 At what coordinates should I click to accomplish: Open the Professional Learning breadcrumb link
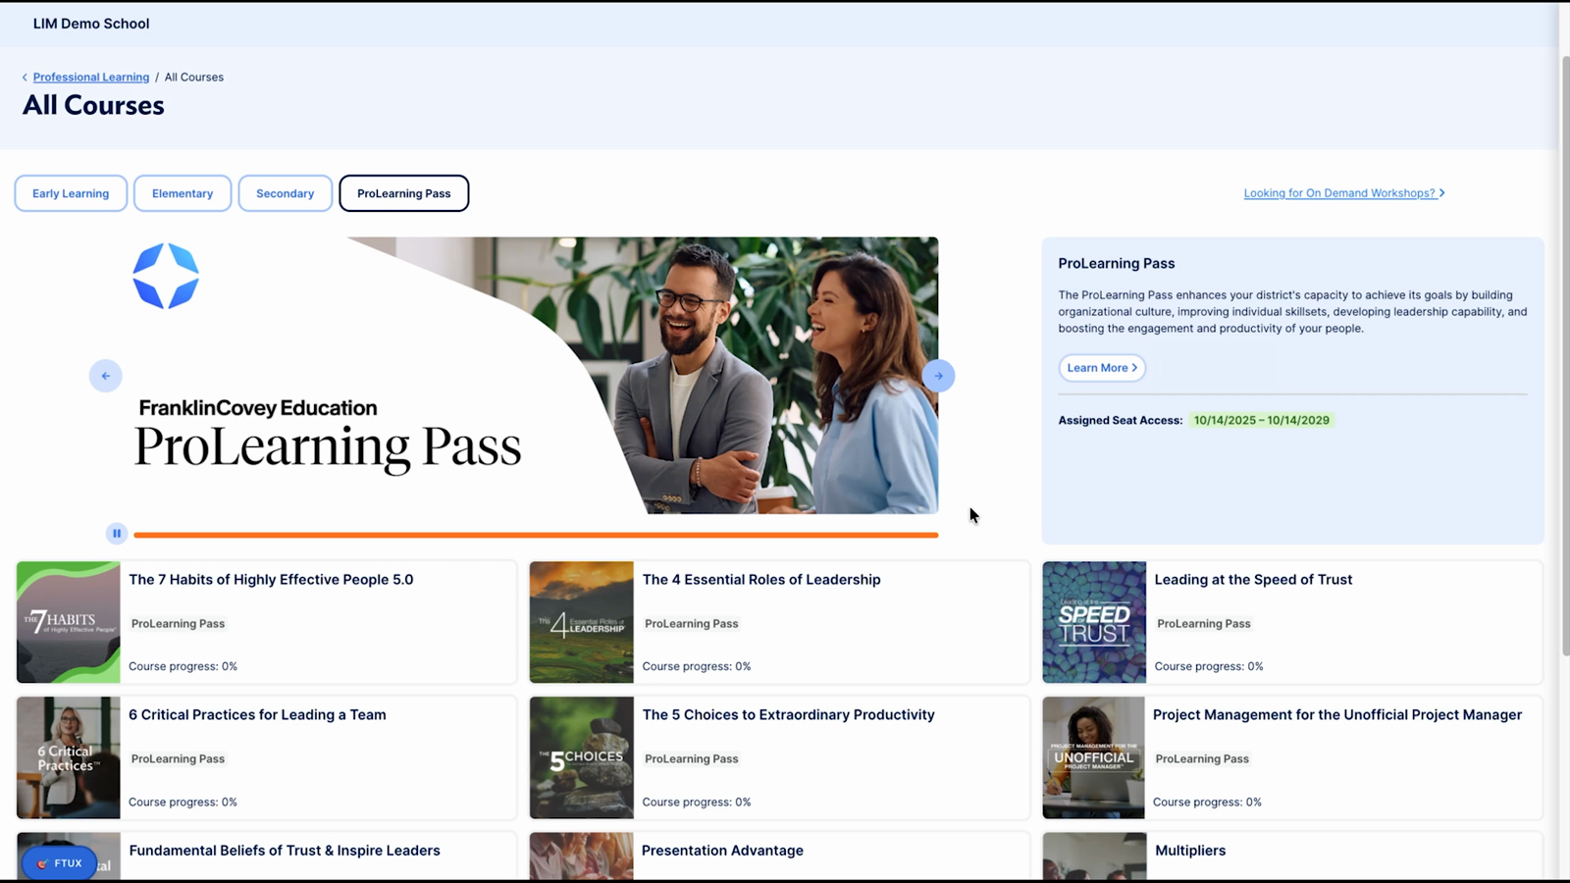(91, 77)
